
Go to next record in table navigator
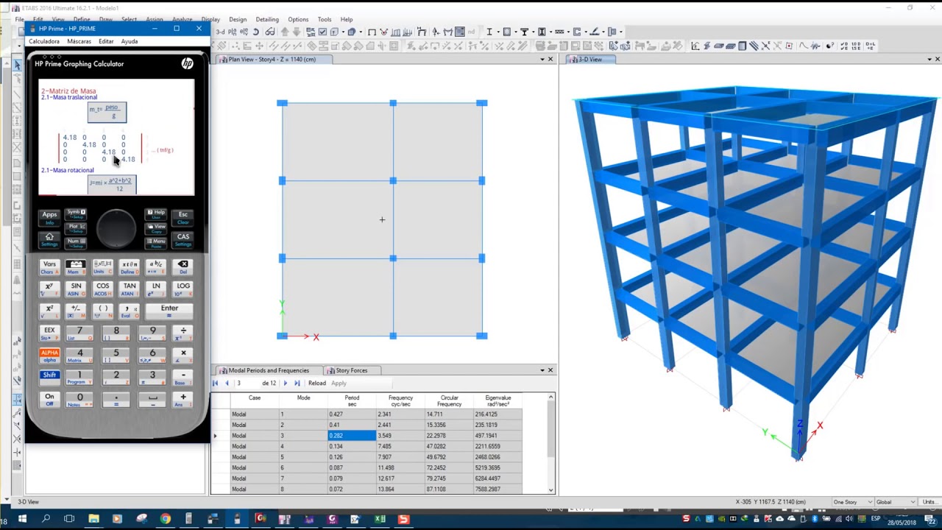click(286, 383)
